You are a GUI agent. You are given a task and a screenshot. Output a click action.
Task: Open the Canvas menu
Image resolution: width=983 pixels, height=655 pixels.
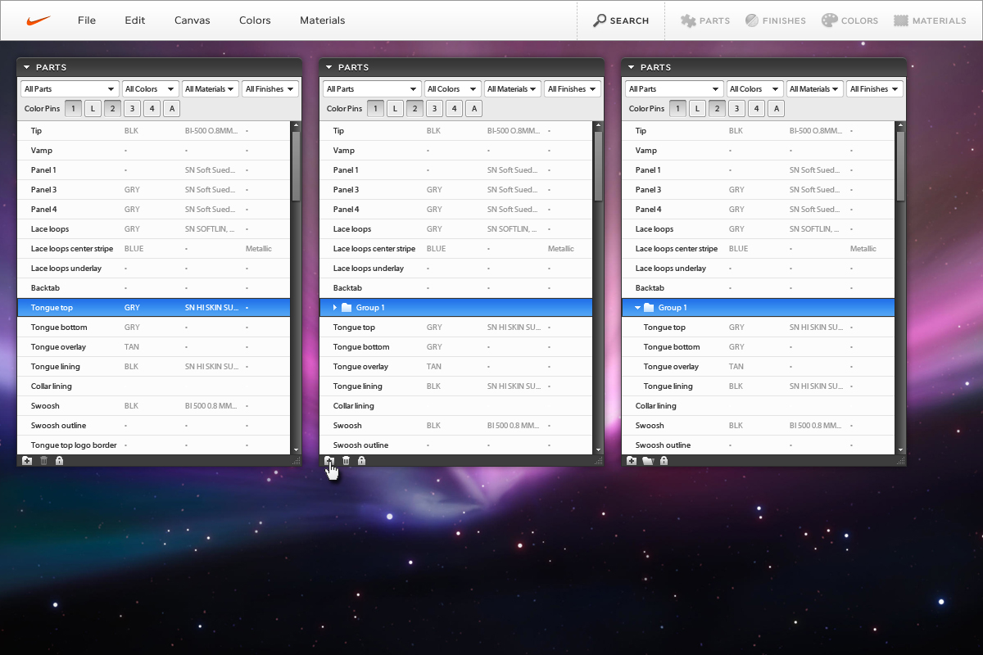click(192, 20)
